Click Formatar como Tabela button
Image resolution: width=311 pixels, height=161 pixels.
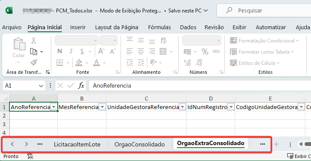pos(261,52)
